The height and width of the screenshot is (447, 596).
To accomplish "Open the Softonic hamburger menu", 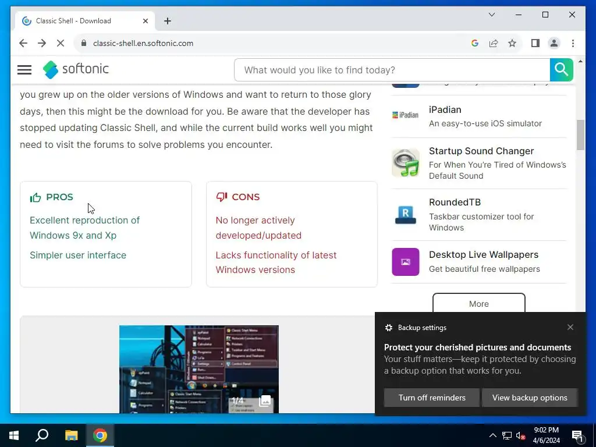I will [x=24, y=70].
